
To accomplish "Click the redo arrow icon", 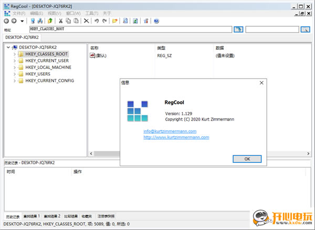I will [104, 21].
